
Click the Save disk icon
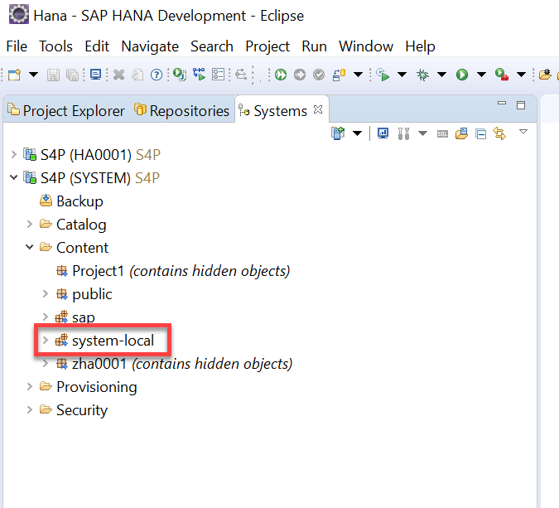click(53, 75)
